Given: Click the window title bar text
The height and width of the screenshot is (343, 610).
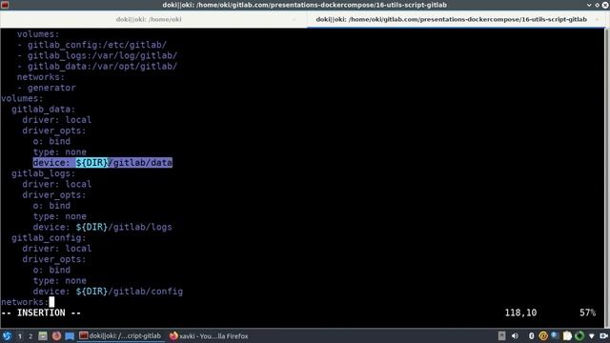Looking at the screenshot, I should coord(305,5).
